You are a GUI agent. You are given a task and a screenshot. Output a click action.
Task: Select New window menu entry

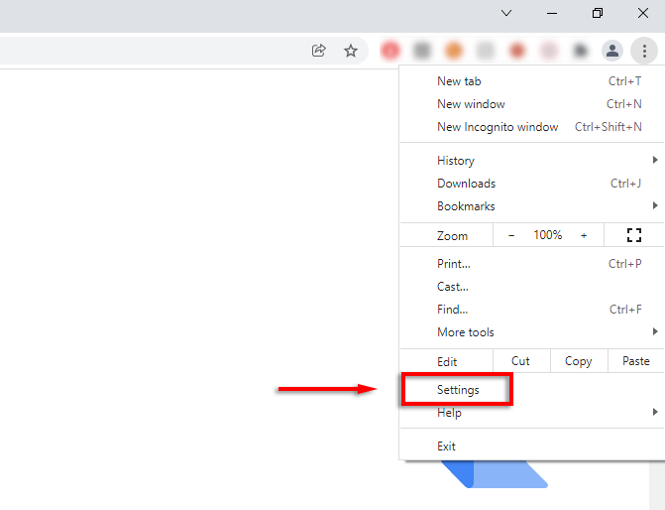[x=532, y=104]
